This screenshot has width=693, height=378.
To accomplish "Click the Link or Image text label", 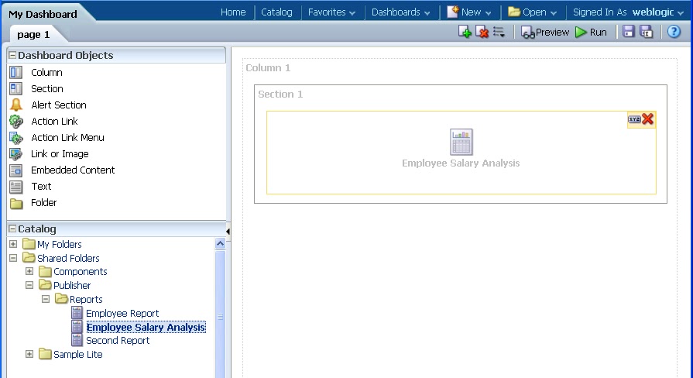I will [x=60, y=154].
